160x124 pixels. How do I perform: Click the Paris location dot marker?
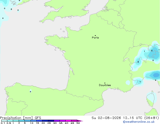click(x=95, y=35)
